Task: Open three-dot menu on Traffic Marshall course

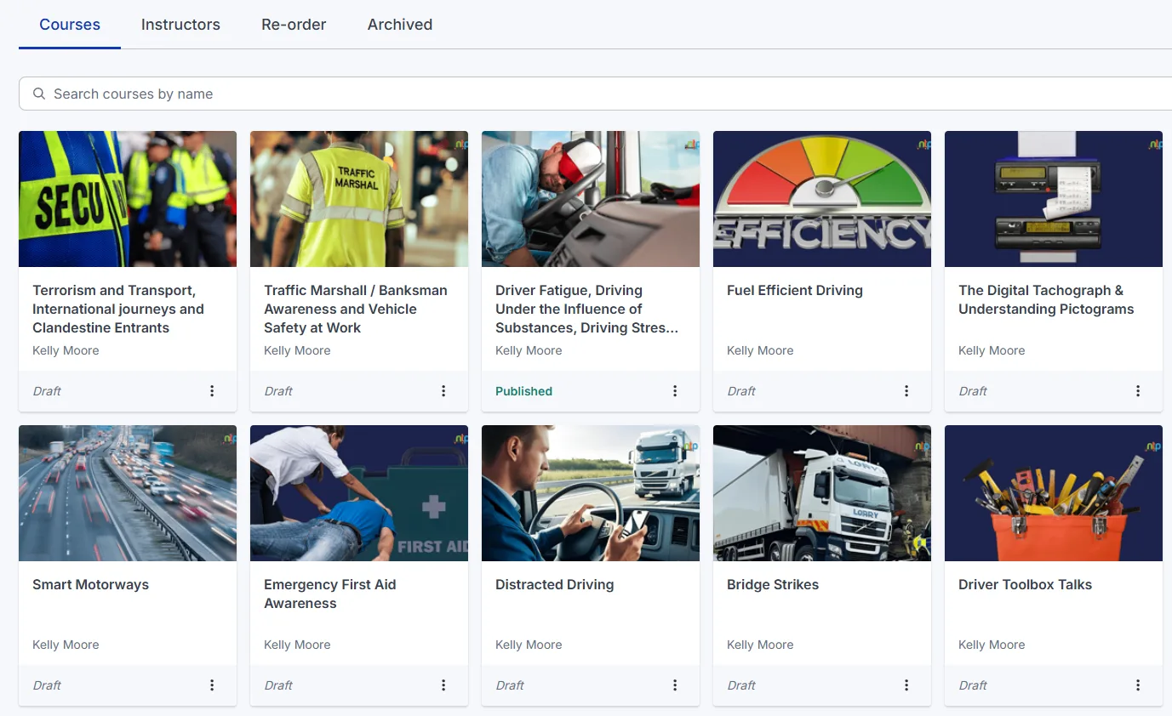Action: 443,391
